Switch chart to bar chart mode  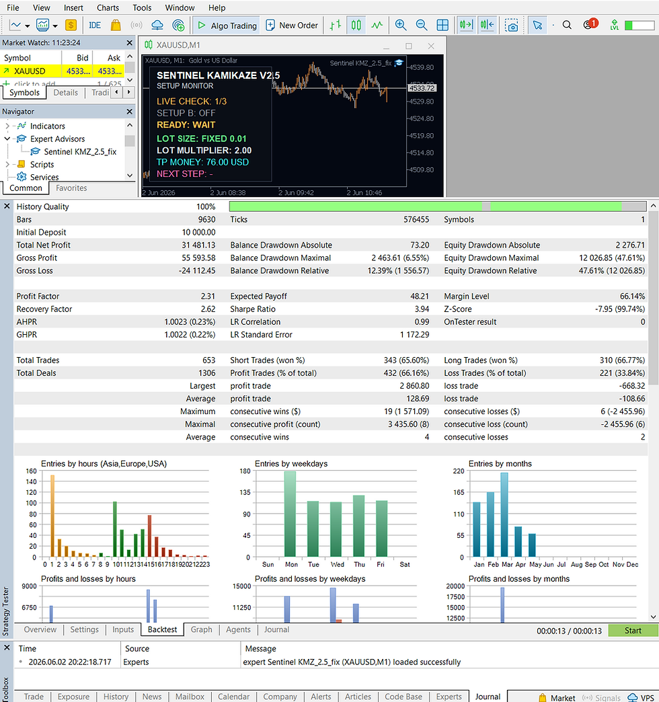(x=335, y=25)
